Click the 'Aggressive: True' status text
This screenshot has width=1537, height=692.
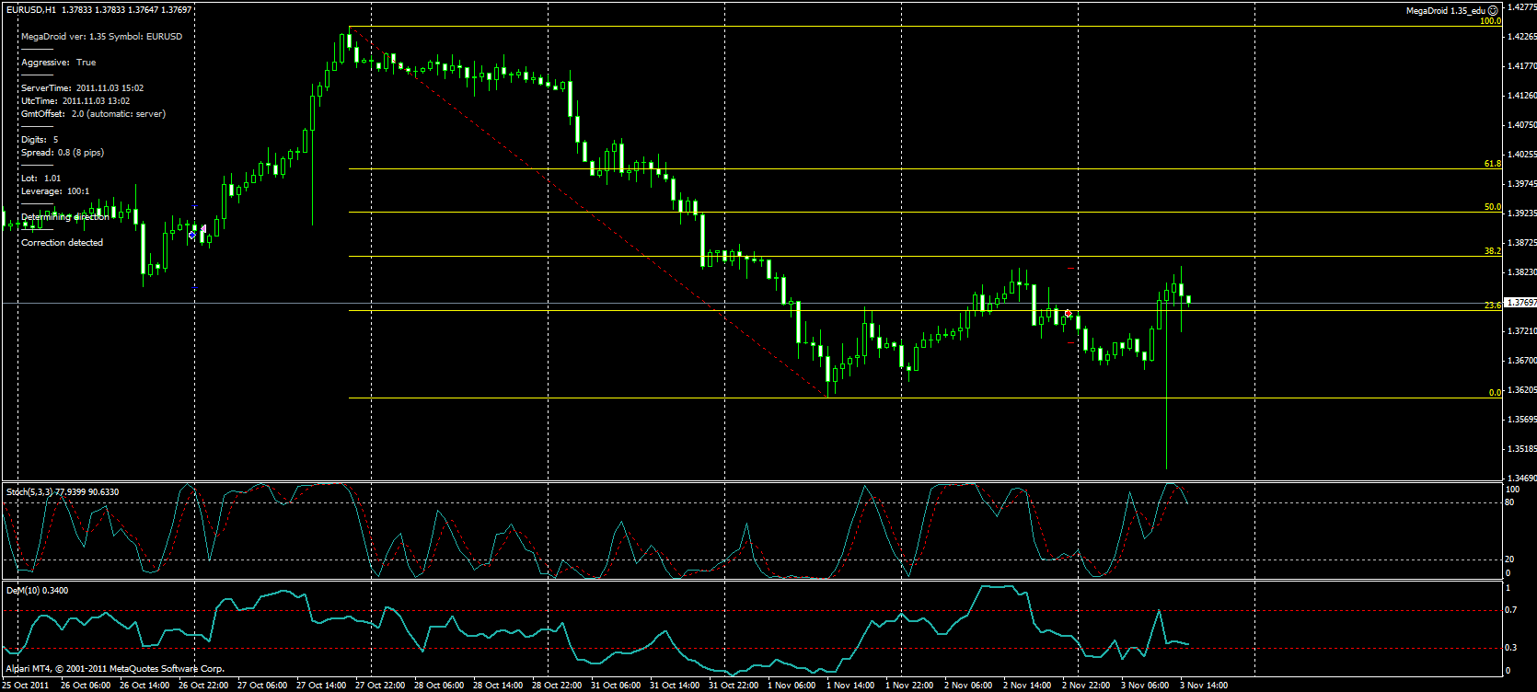[58, 63]
